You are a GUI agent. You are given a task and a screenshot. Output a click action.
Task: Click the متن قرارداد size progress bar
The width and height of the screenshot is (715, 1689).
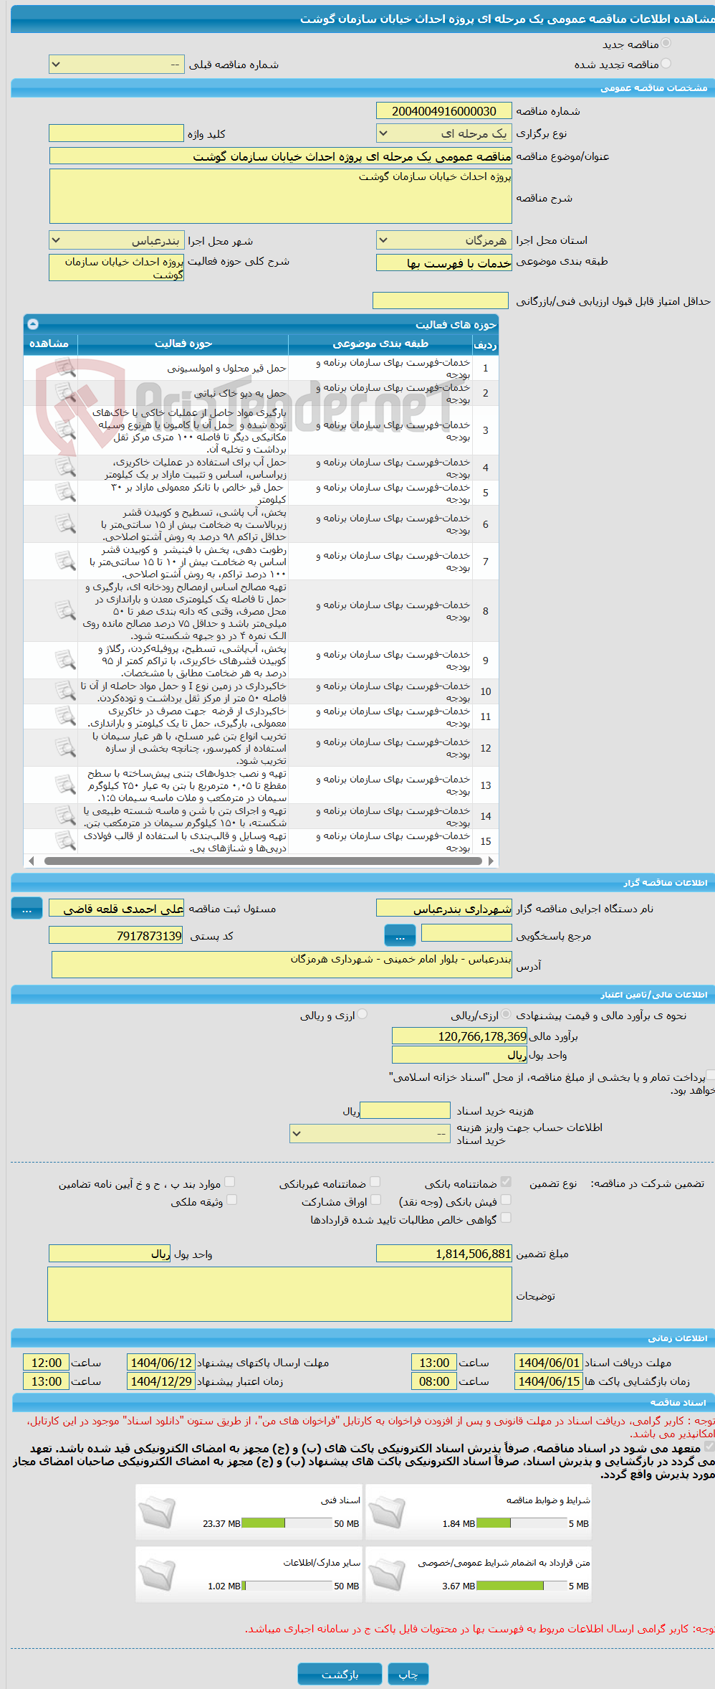point(520,1586)
